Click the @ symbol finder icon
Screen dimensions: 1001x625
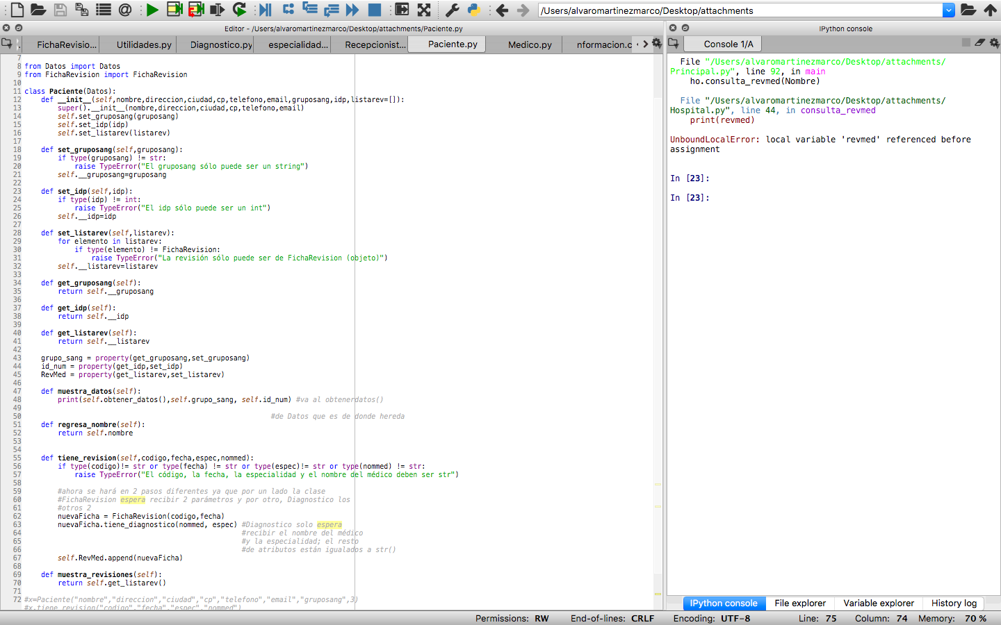tap(125, 10)
